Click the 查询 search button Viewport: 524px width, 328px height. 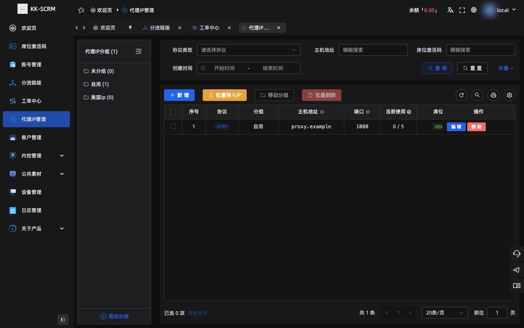(x=437, y=68)
